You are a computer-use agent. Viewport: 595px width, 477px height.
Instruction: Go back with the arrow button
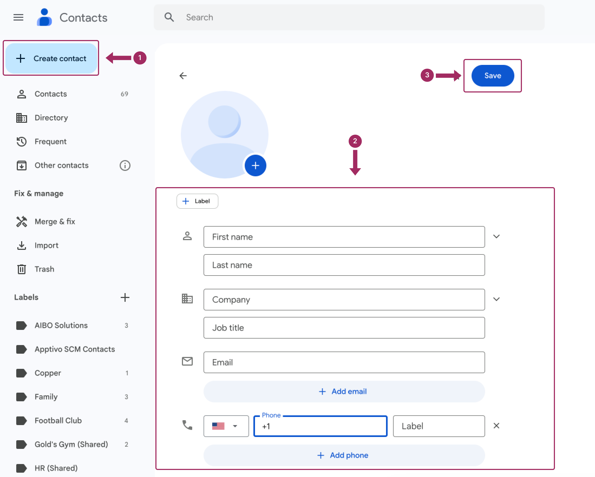pyautogui.click(x=183, y=75)
